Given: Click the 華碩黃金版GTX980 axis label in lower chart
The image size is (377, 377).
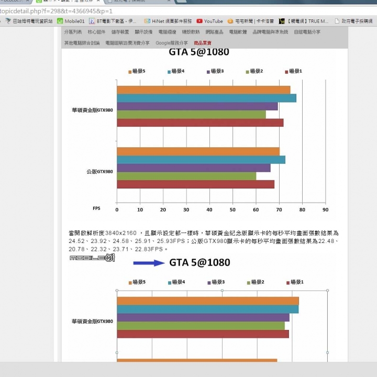Looking at the screenshot, I should [x=92, y=321].
